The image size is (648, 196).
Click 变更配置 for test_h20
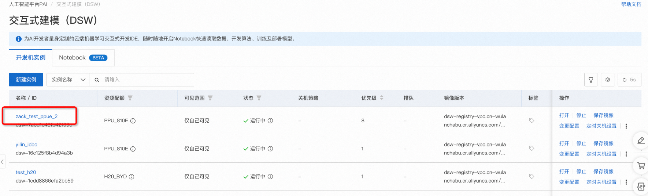[569, 182]
